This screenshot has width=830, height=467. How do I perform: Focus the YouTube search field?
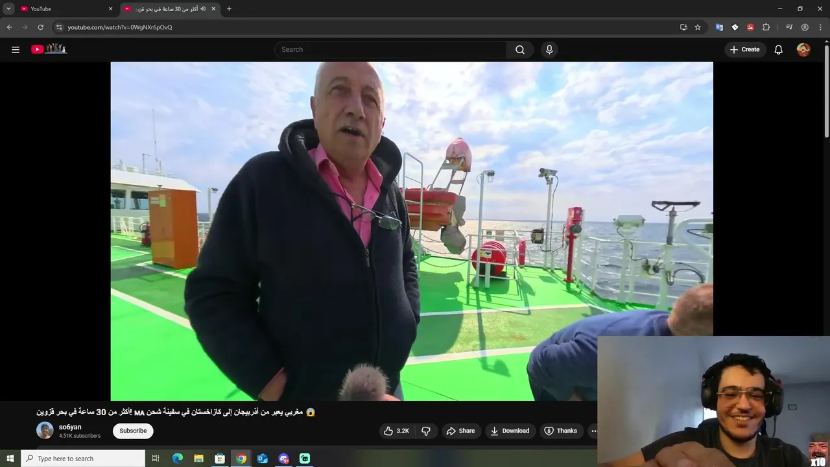click(390, 49)
